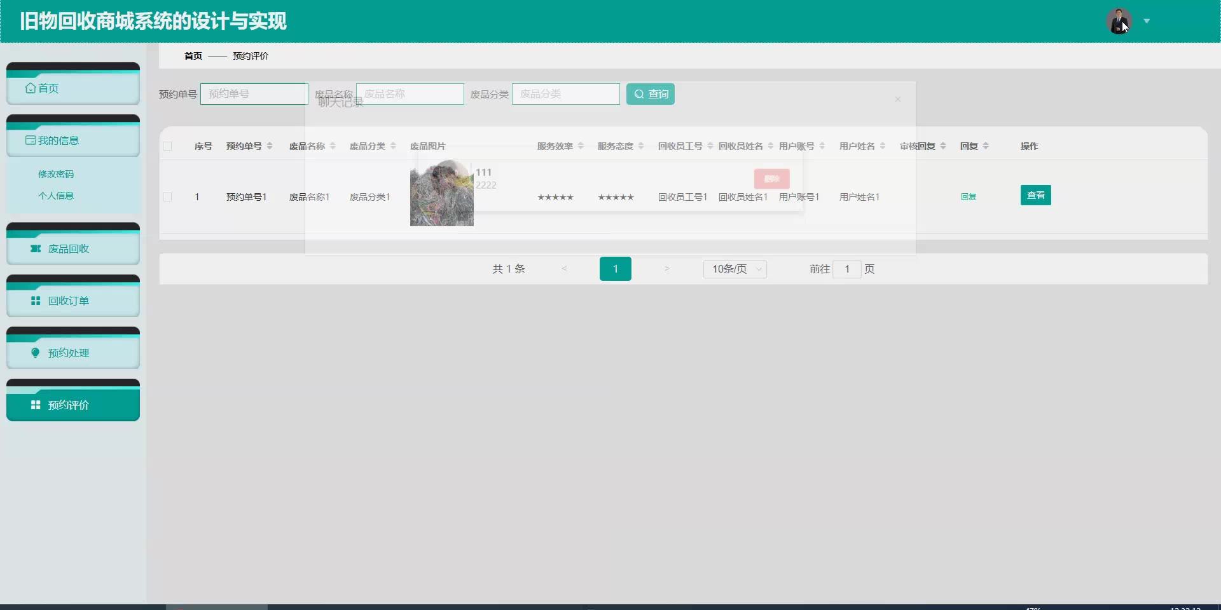Click the 废品分类1 cell
1221x610 pixels.
coord(370,197)
